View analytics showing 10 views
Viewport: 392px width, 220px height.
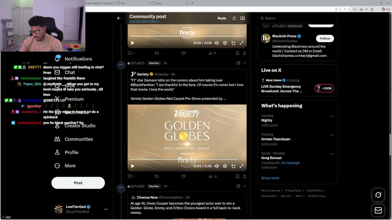click(213, 176)
